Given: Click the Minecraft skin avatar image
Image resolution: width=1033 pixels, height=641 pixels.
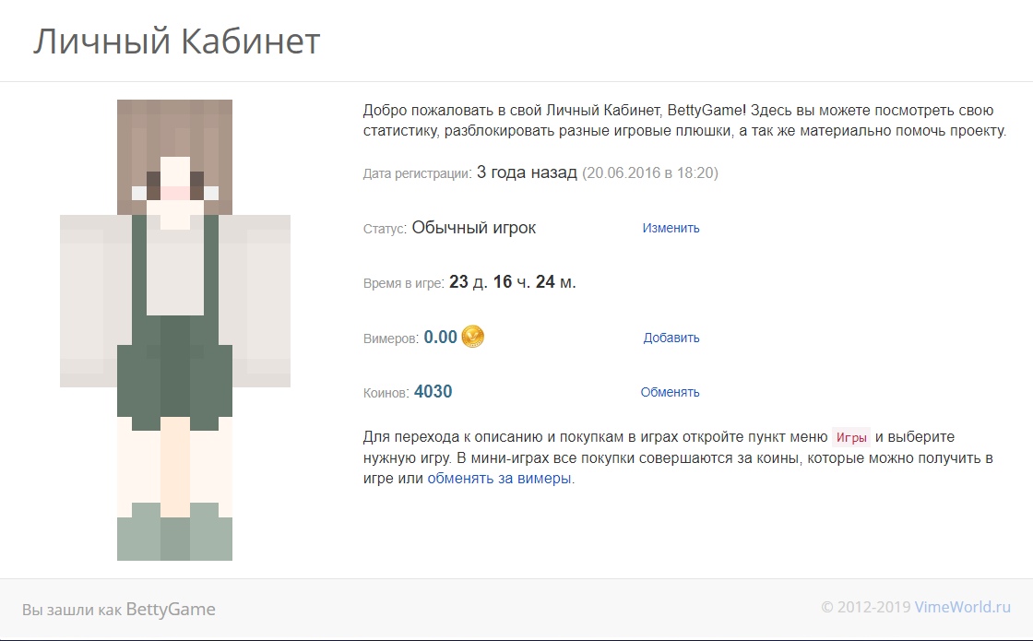Looking at the screenshot, I should 175,330.
